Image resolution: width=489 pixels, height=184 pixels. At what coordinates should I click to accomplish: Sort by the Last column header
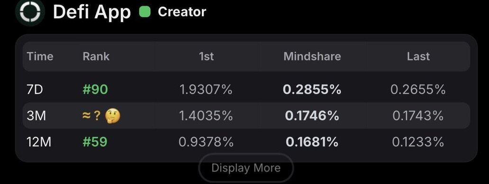pyautogui.click(x=418, y=57)
